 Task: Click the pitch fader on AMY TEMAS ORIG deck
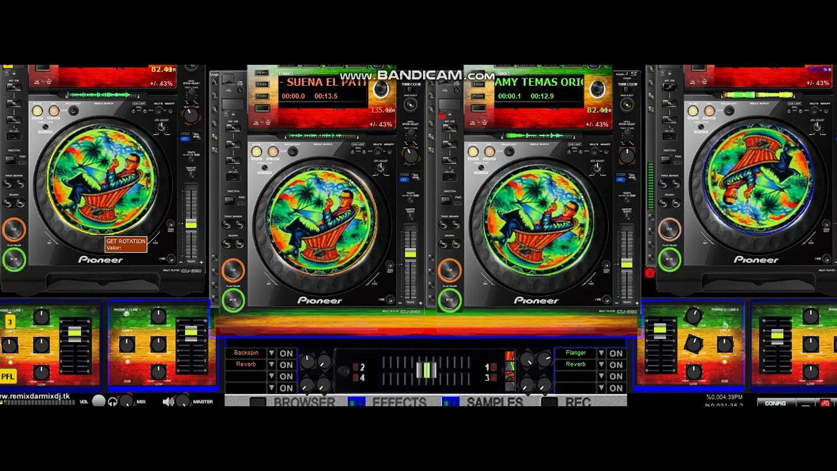626,264
